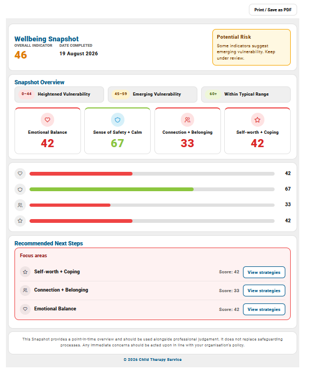The width and height of the screenshot is (310, 370).
Task: Click the DATE COMPLETED label
Action: pyautogui.click(x=76, y=46)
